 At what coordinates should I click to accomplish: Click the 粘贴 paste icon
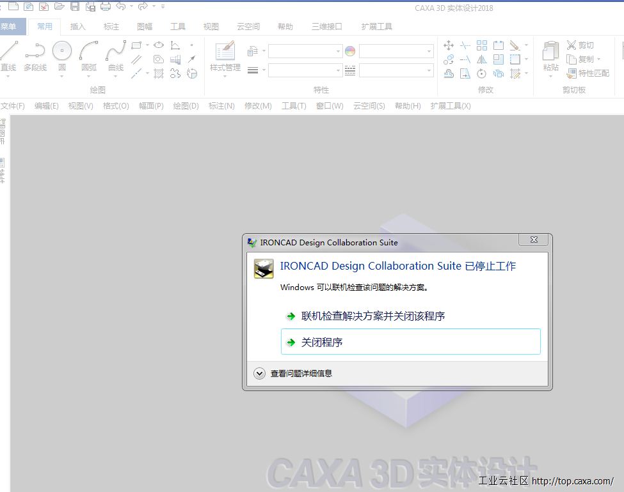(551, 51)
